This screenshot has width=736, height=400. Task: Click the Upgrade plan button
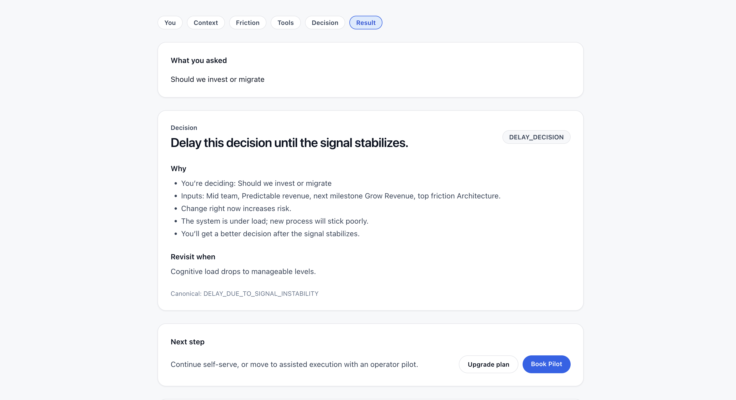point(488,364)
